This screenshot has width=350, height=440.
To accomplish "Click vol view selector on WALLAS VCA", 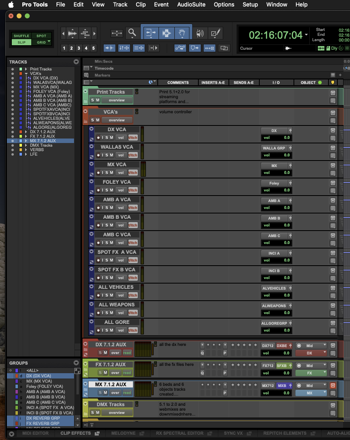I will (121, 155).
